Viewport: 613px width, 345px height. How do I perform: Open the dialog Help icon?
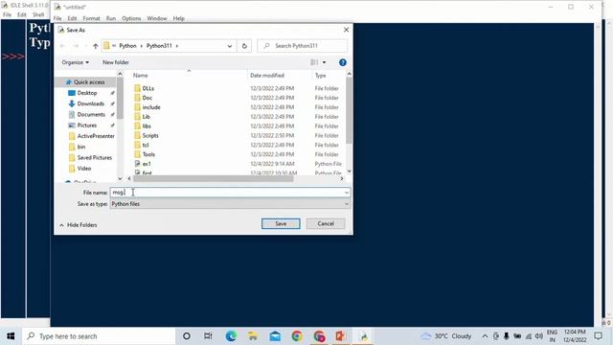343,62
